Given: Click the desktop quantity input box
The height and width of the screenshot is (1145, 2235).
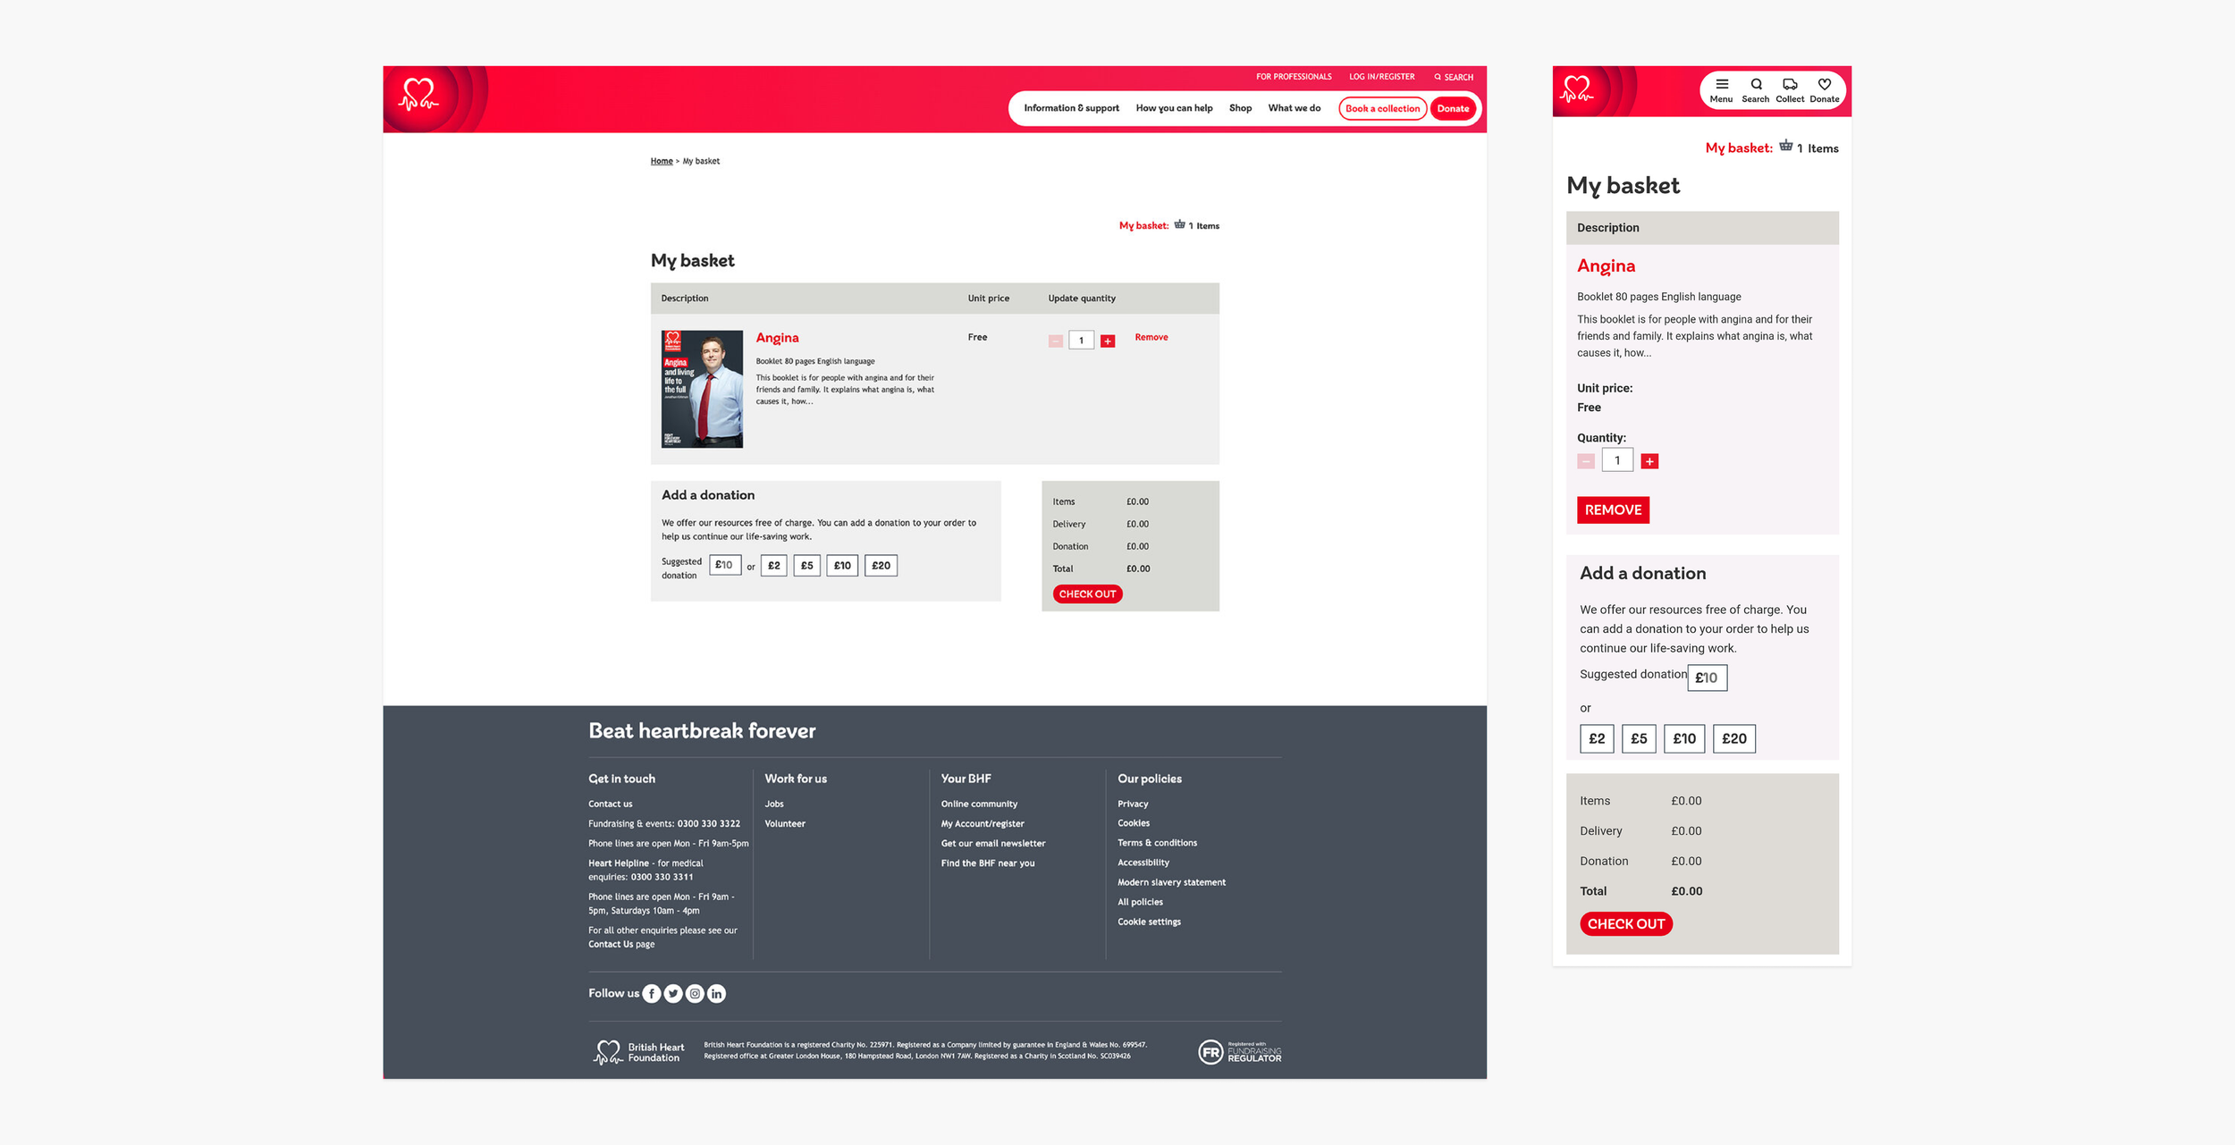Looking at the screenshot, I should point(1081,341).
